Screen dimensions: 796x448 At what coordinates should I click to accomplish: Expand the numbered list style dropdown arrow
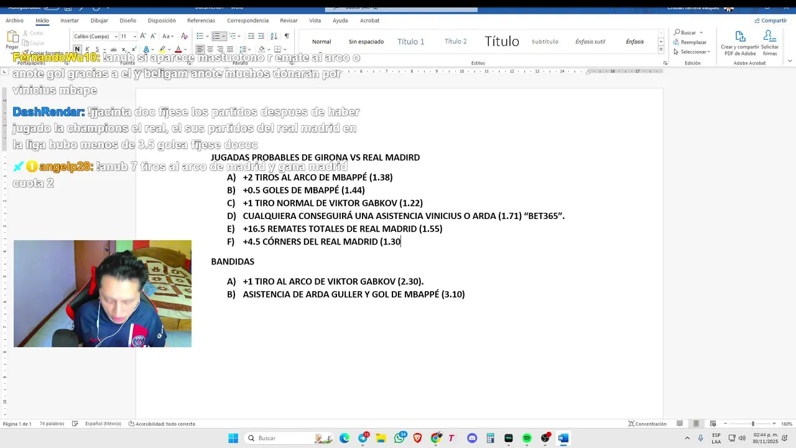[224, 36]
